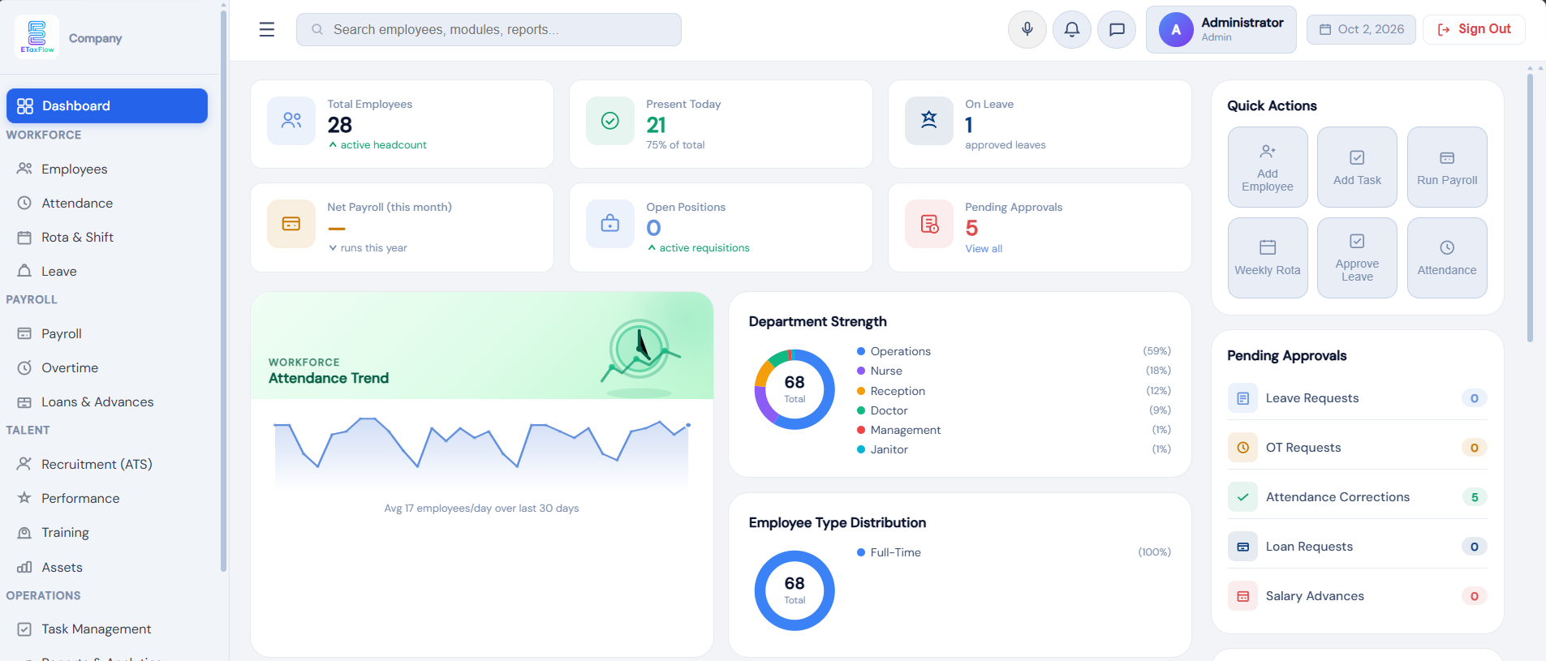Click the Attendance Corrections check icon

click(x=1242, y=497)
